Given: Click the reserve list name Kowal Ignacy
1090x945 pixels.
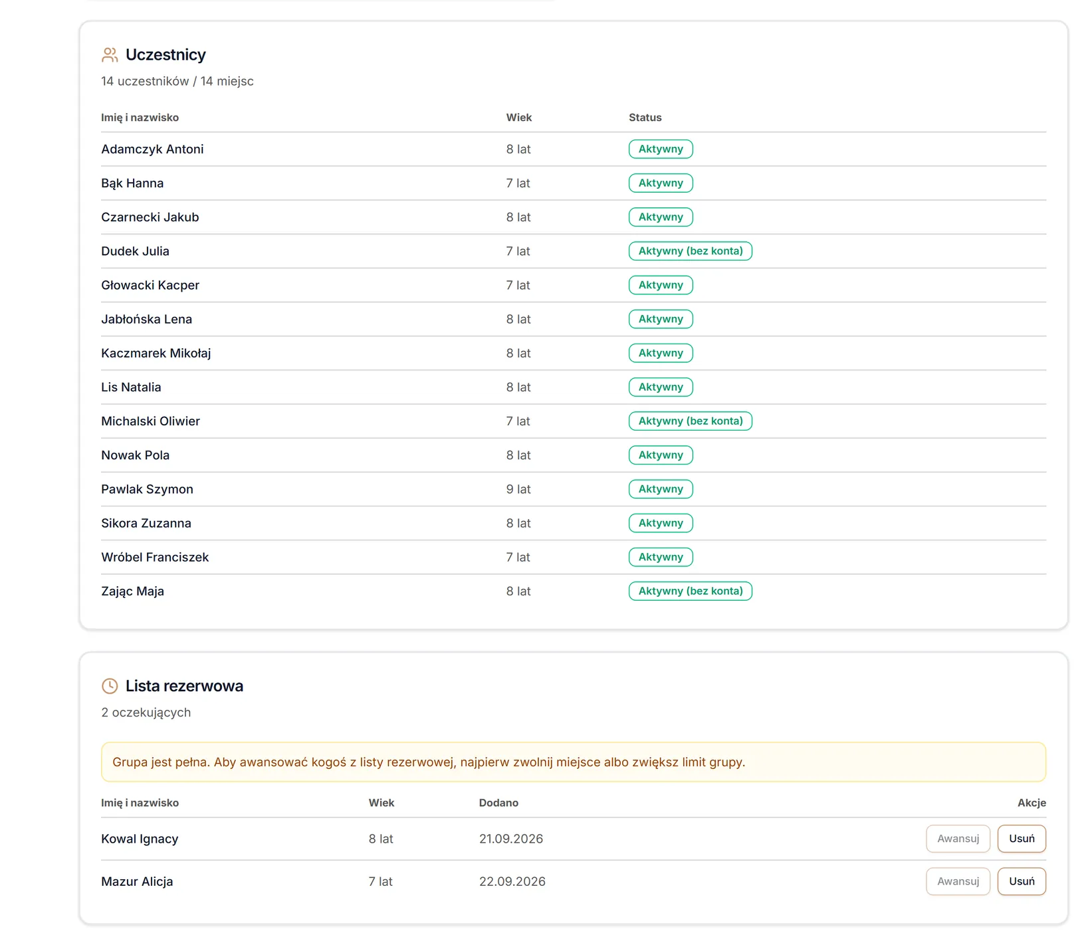Looking at the screenshot, I should tap(140, 839).
